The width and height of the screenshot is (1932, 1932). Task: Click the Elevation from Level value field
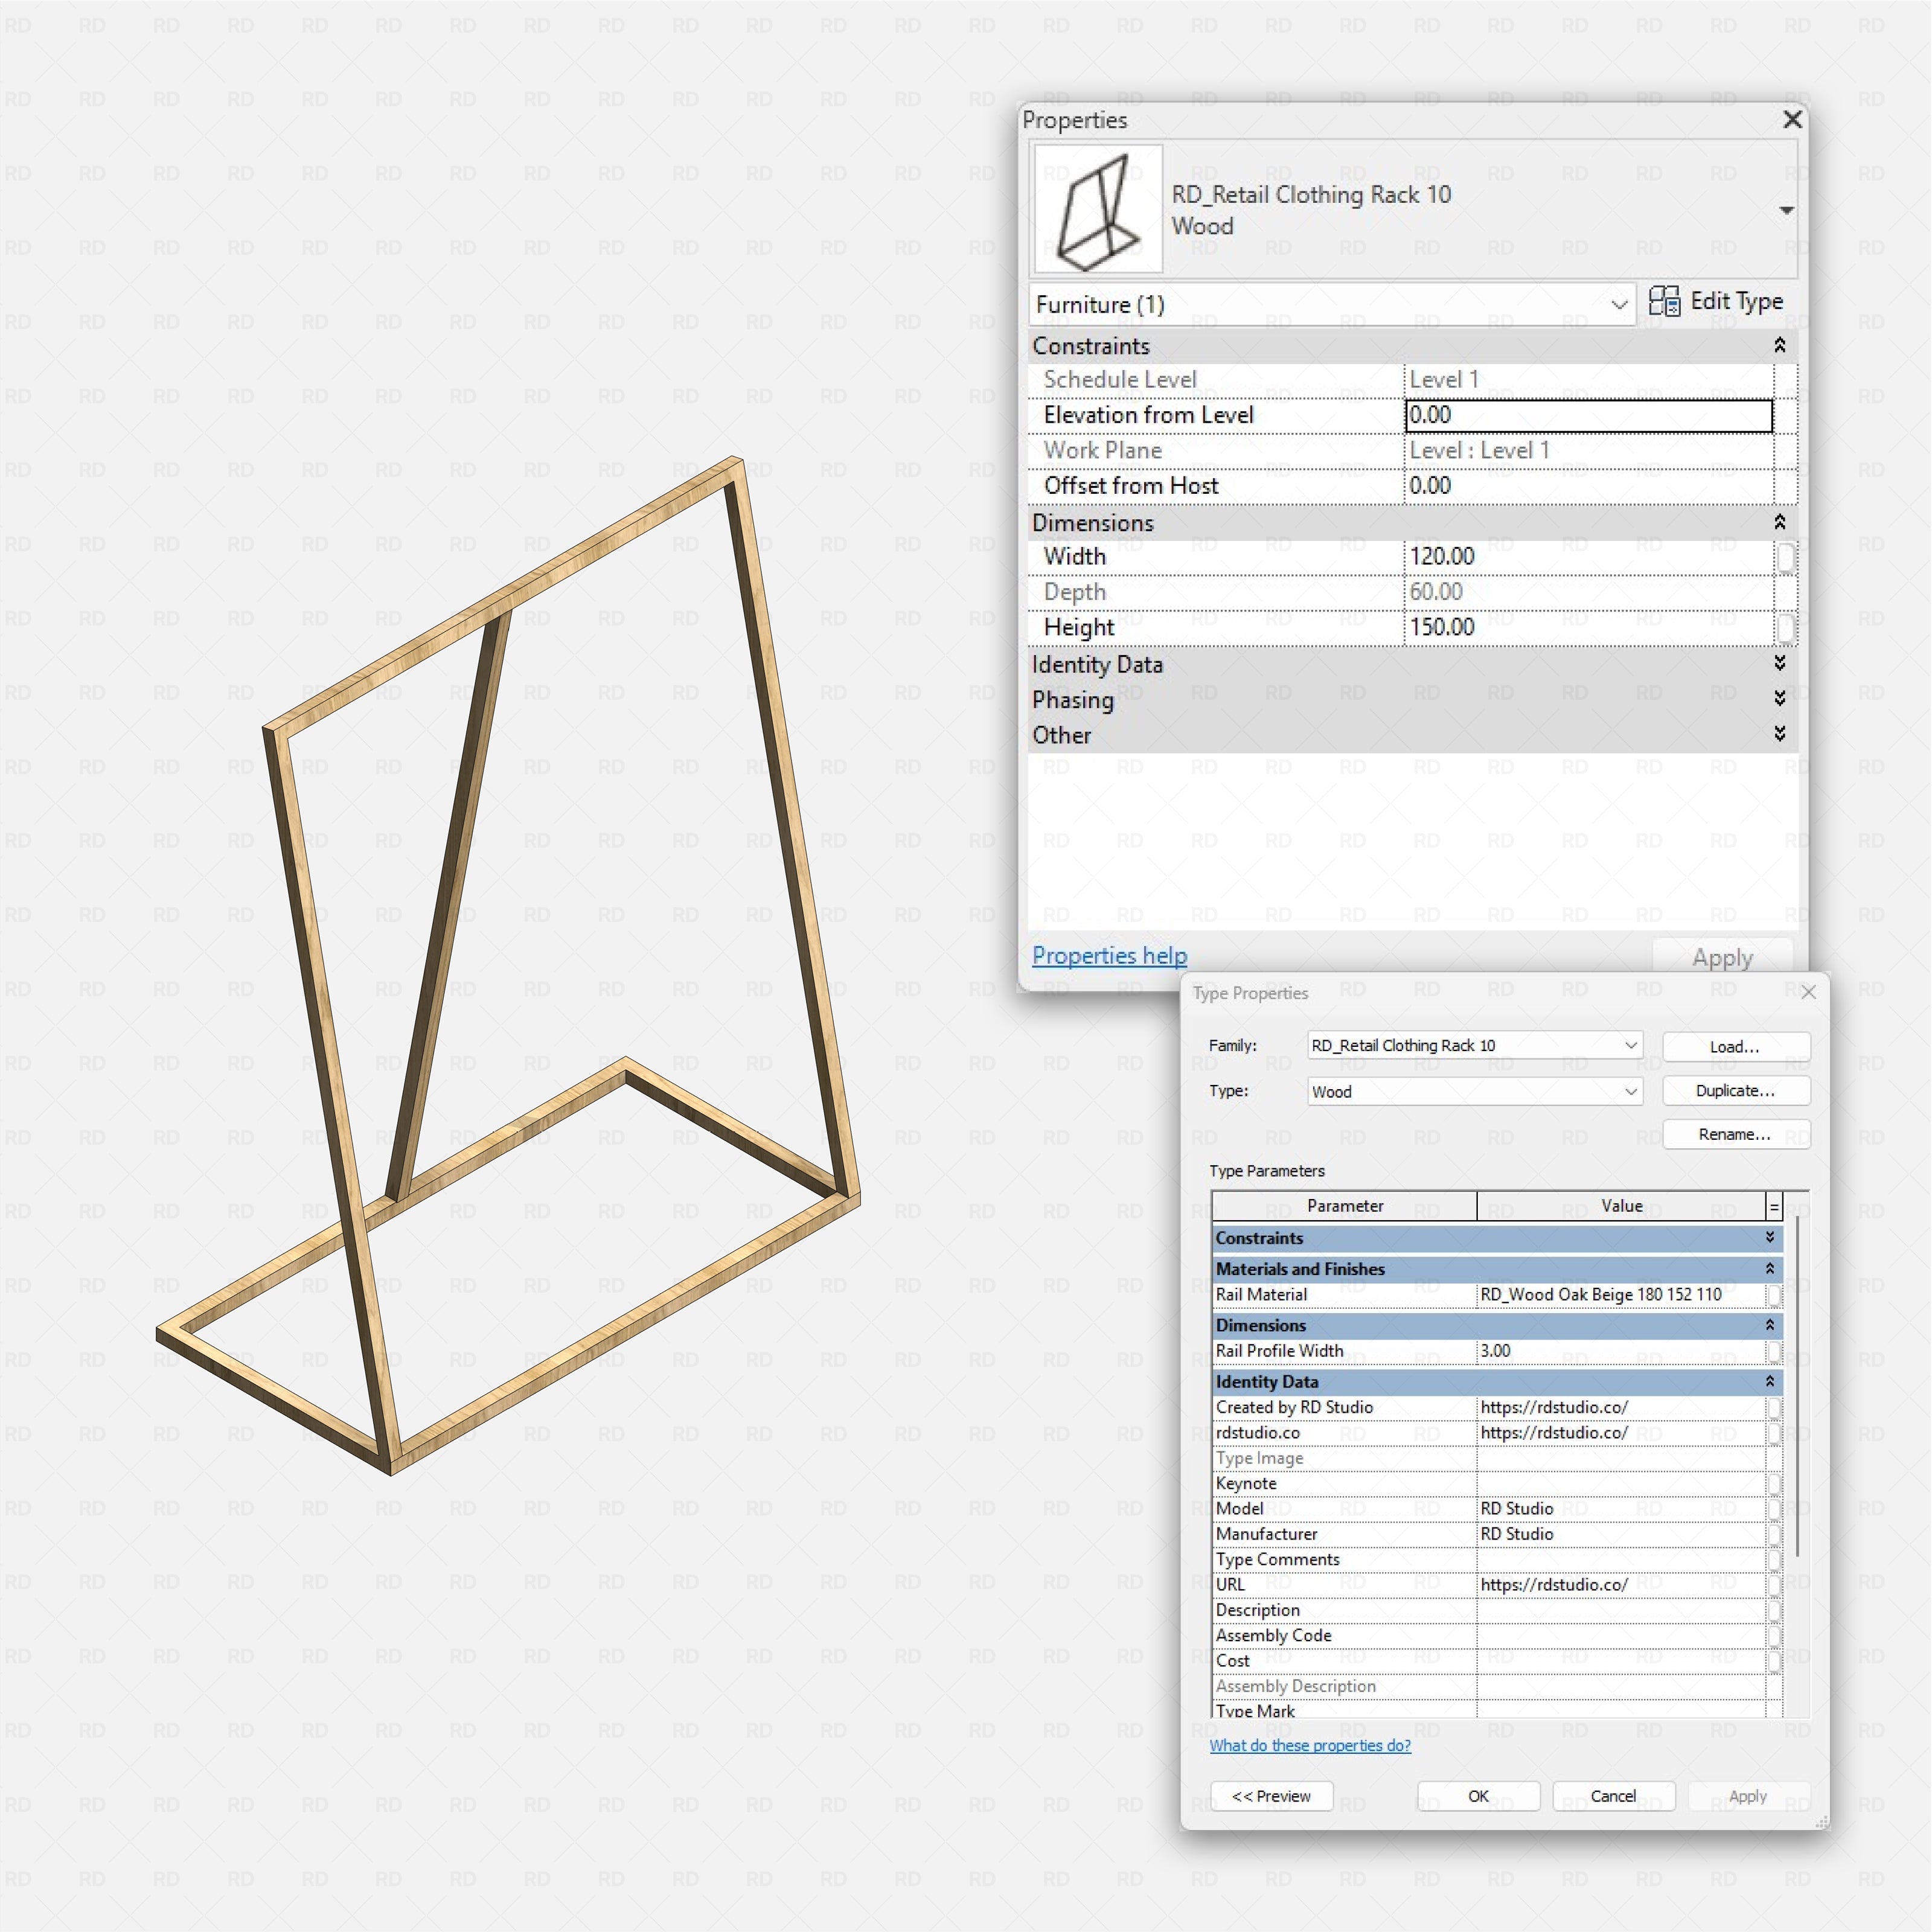[1589, 415]
